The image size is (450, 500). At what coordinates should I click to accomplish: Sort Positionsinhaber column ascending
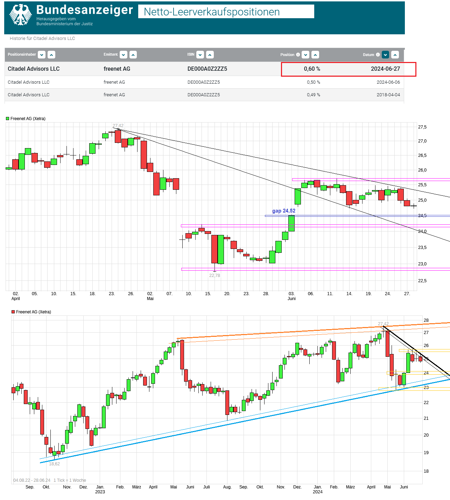[51, 55]
